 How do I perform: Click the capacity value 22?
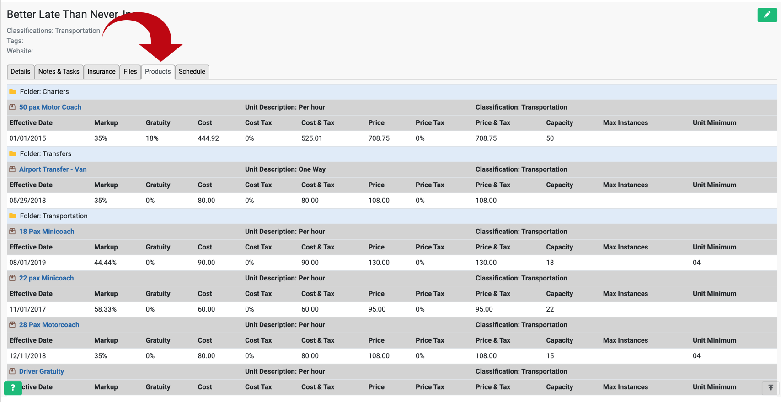pyautogui.click(x=550, y=309)
